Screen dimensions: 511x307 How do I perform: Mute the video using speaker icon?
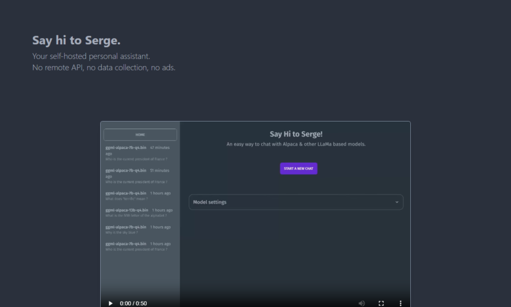tap(361, 303)
